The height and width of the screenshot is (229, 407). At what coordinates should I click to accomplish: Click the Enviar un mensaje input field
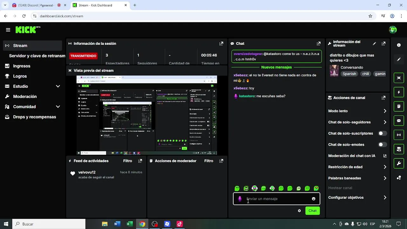coord(277,199)
